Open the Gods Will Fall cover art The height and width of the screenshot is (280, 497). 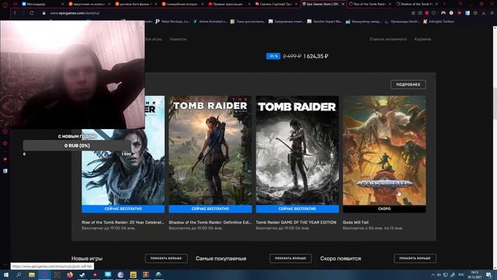[x=384, y=150]
